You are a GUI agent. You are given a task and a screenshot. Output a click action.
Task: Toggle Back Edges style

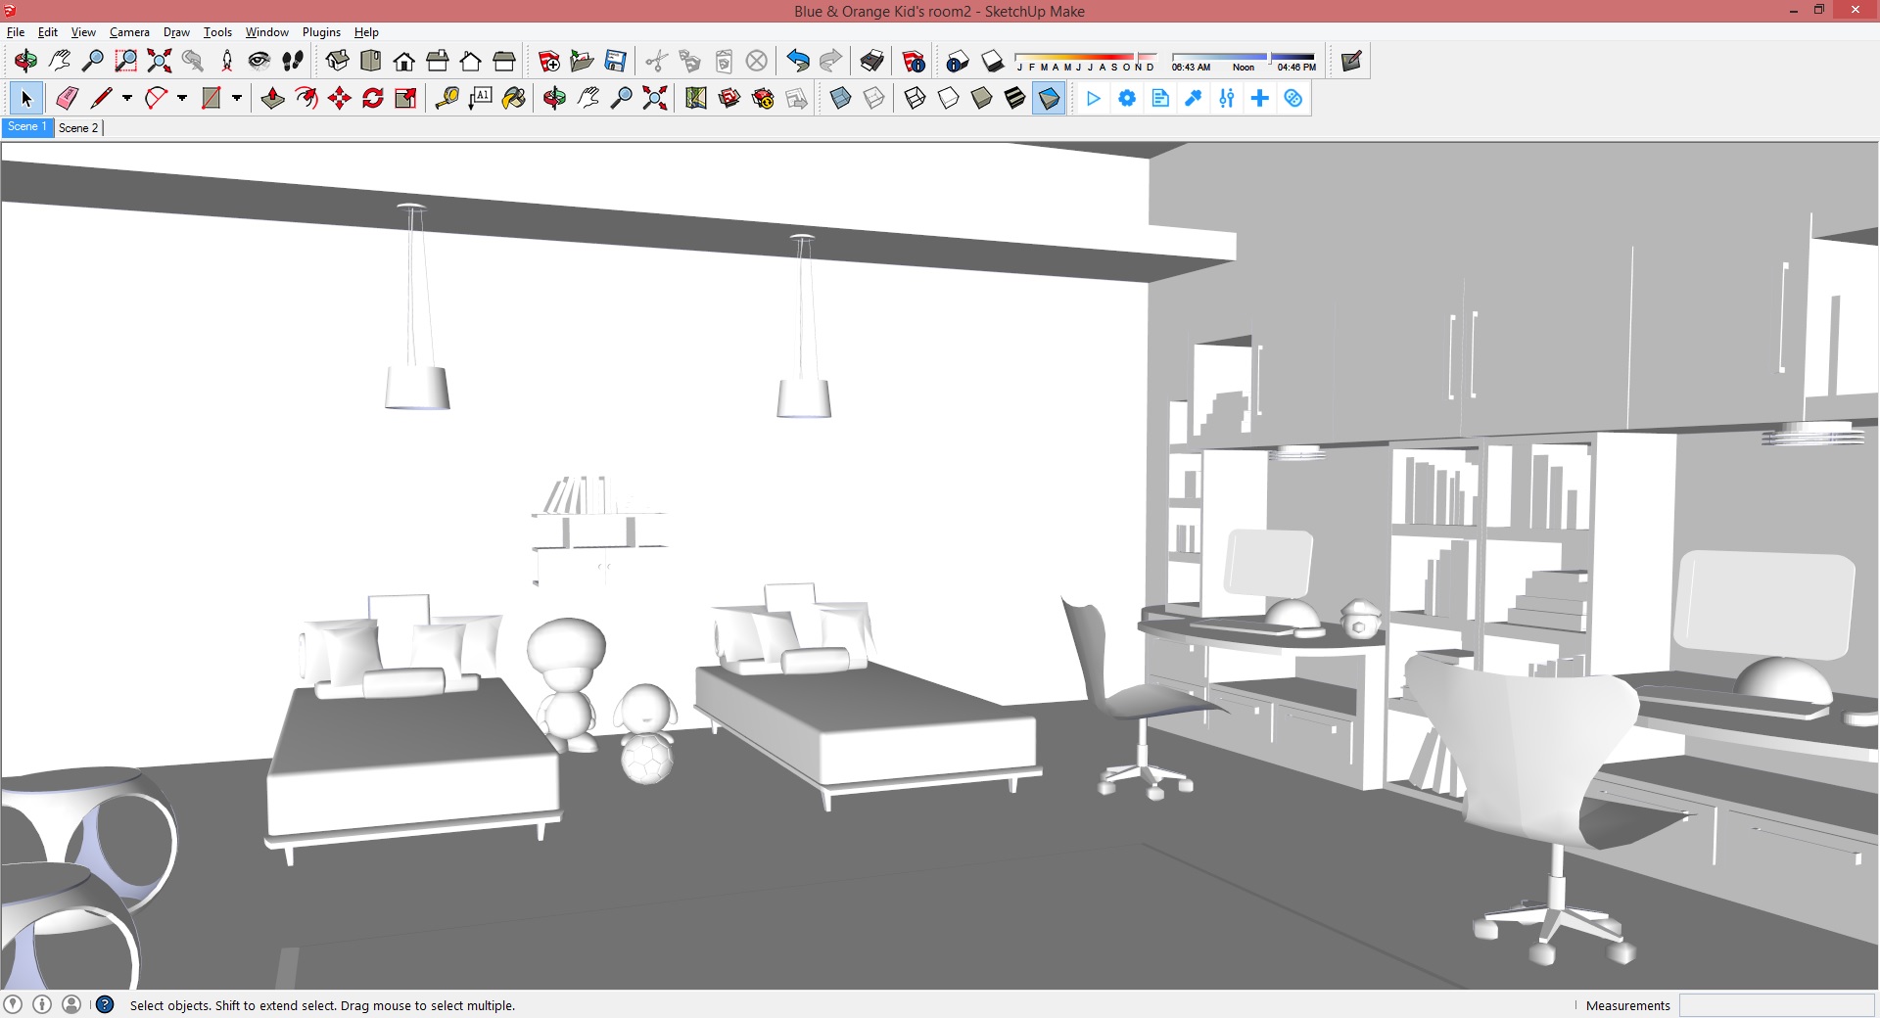tap(873, 98)
